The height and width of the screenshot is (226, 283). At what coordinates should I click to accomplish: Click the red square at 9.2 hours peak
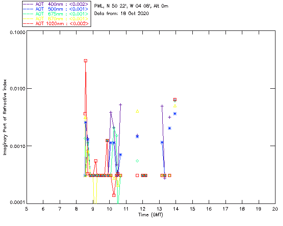pos(96,161)
